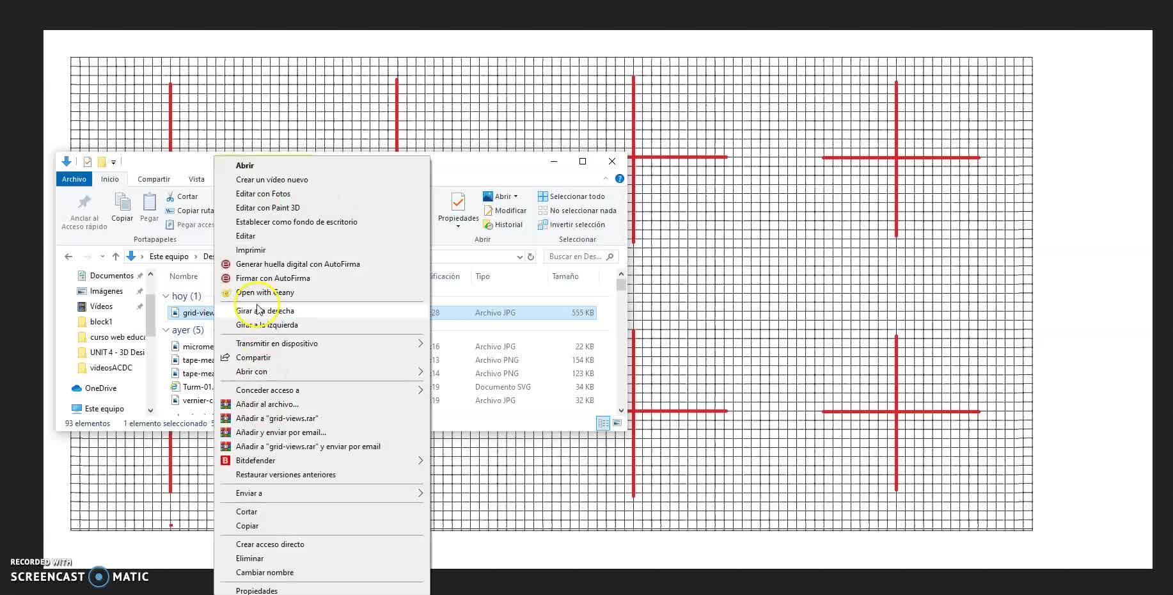
Task: Click the Bitdefender icon in the context menu
Action: coord(226,461)
